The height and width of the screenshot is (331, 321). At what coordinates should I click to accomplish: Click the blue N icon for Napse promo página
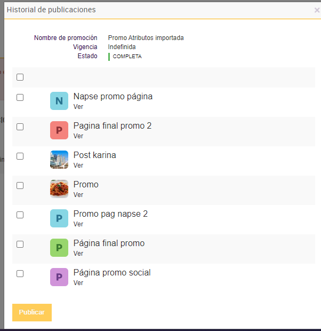coord(59,101)
